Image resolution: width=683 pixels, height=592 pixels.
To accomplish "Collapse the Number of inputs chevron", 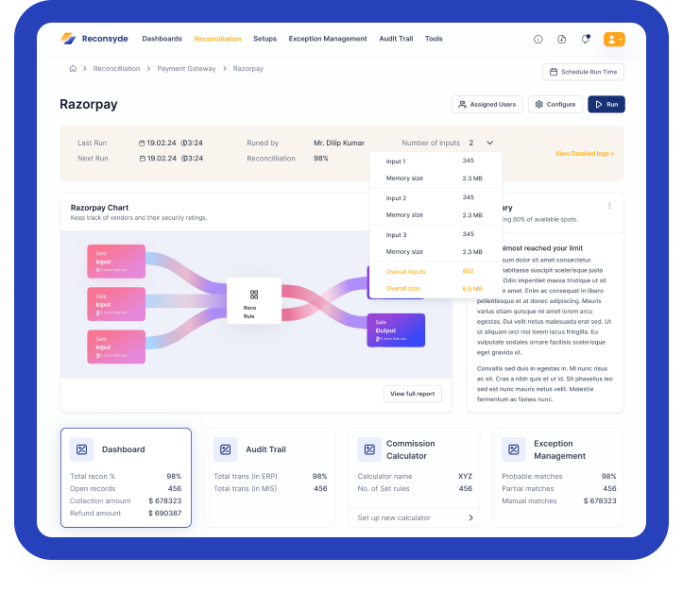I will (489, 143).
